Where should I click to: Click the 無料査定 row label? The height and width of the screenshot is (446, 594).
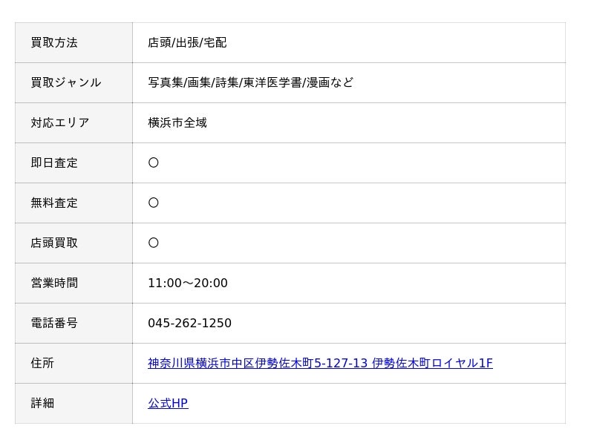pyautogui.click(x=54, y=203)
